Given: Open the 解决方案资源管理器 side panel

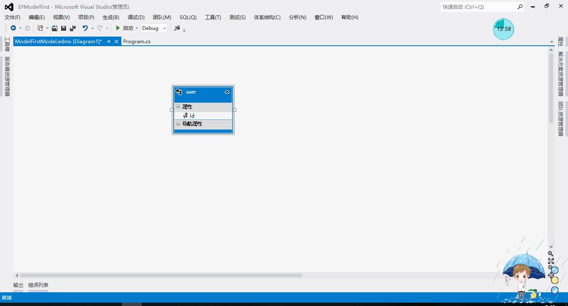Looking at the screenshot, I should 561,74.
